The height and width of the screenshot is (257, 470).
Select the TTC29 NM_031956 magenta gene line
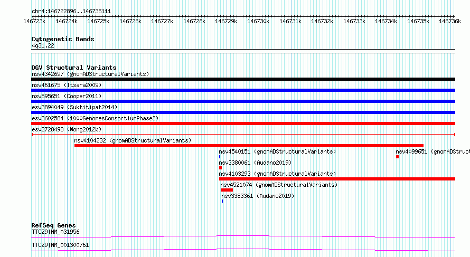[243, 237]
